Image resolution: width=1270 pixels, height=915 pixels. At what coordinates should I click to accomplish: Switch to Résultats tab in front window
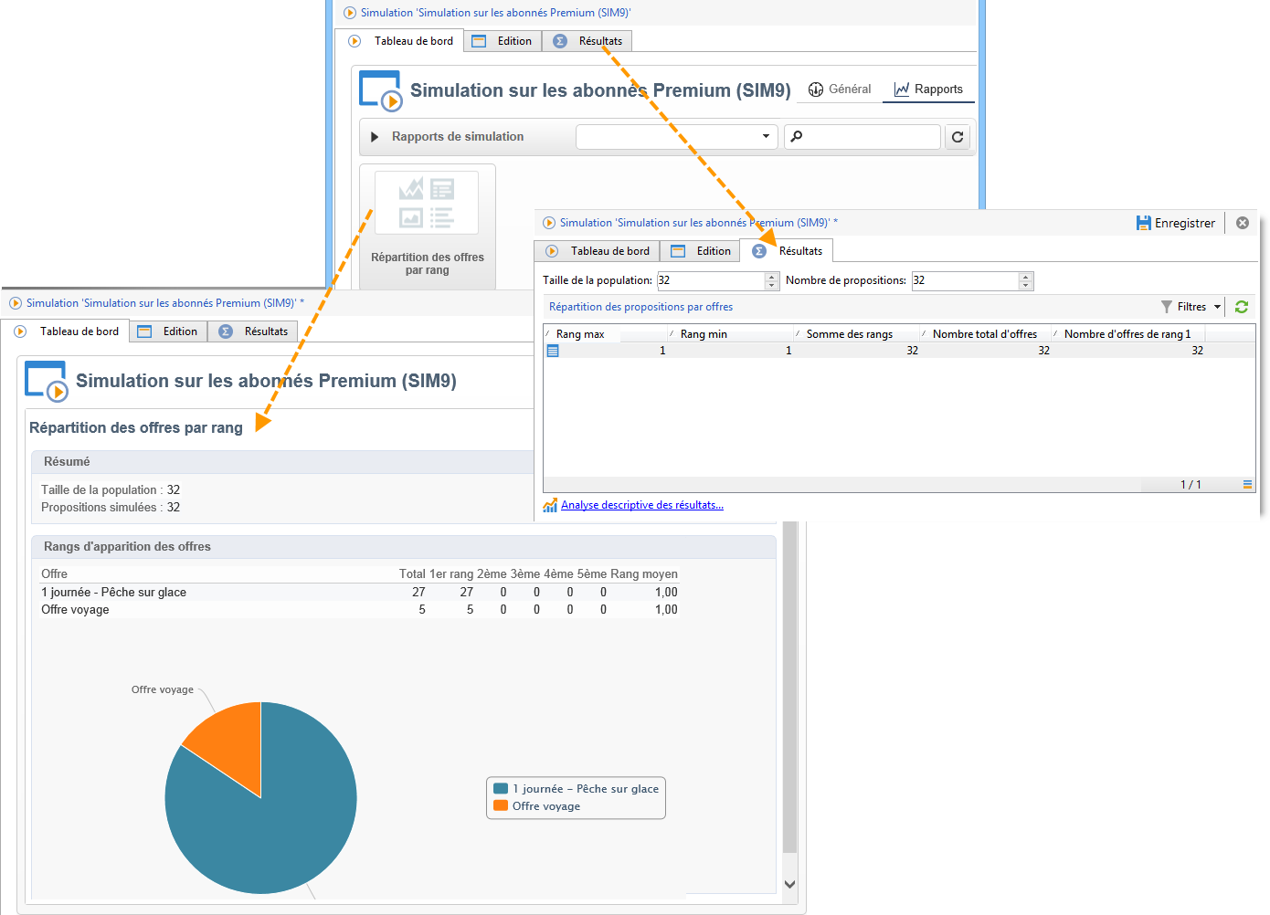pos(787,251)
